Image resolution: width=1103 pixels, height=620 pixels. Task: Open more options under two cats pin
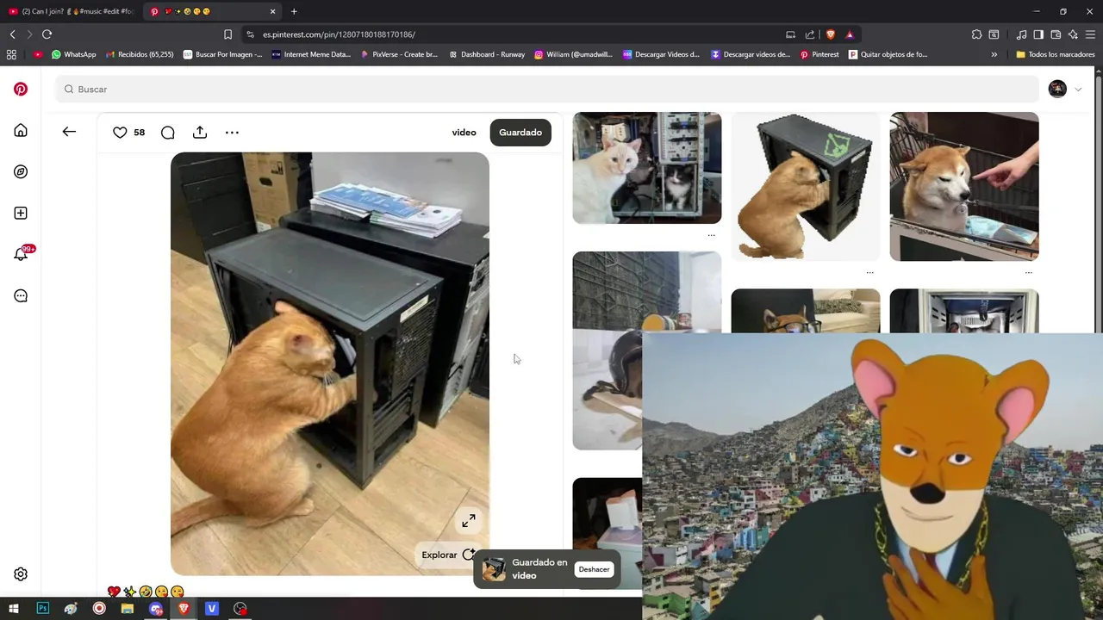(711, 235)
